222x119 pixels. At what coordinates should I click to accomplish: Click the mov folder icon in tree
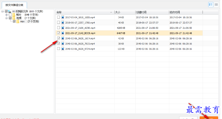18,21
